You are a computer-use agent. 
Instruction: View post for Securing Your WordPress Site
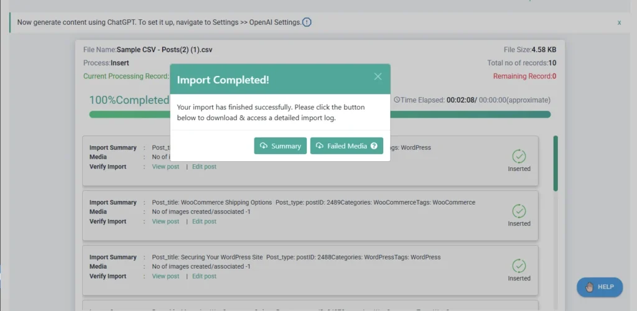tap(165, 276)
